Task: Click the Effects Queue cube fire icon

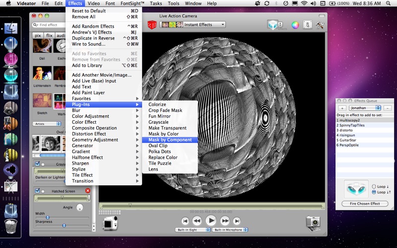Action: (356, 189)
